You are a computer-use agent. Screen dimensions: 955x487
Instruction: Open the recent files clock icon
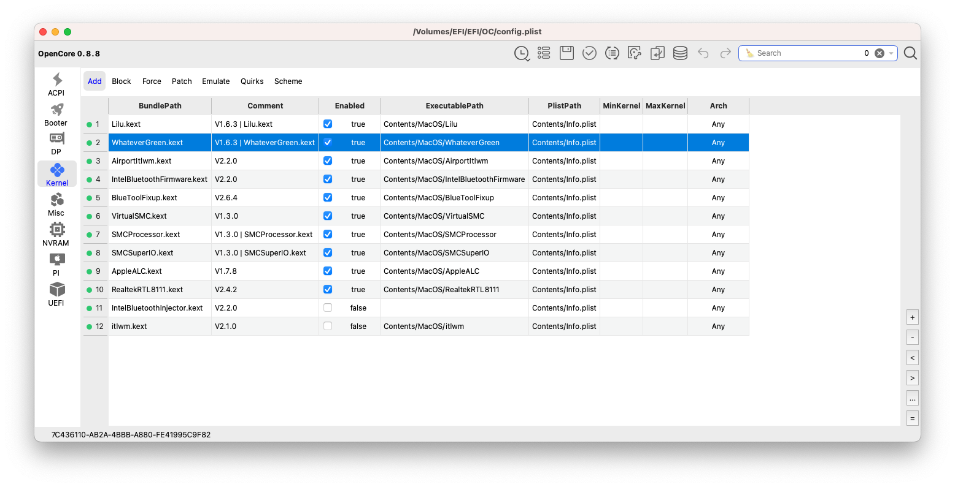tap(522, 53)
